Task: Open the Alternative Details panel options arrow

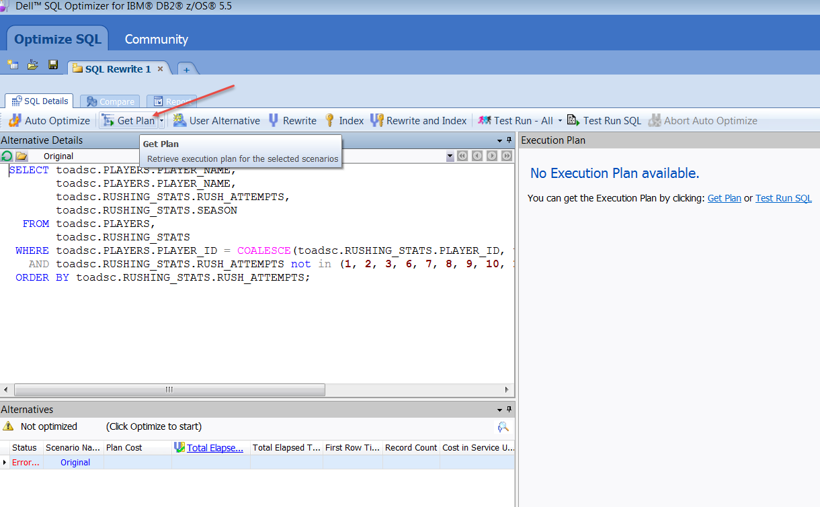Action: point(499,141)
